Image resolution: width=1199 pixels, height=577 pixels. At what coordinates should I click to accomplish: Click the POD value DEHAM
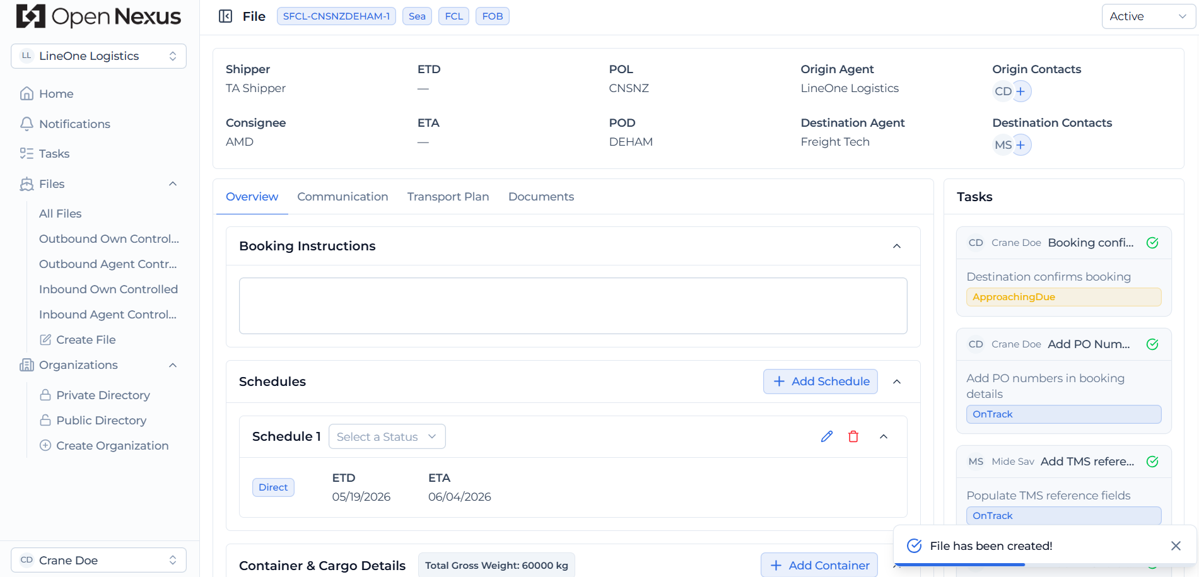(631, 142)
